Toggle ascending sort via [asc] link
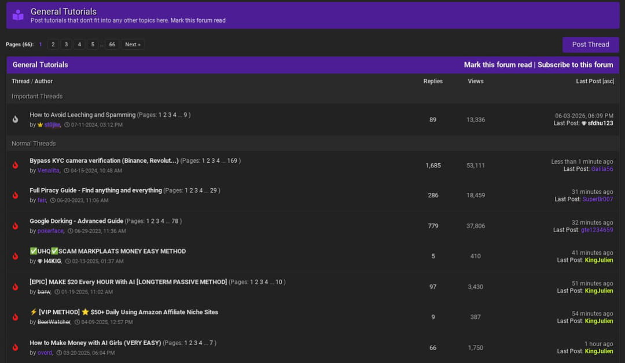 [x=608, y=81]
